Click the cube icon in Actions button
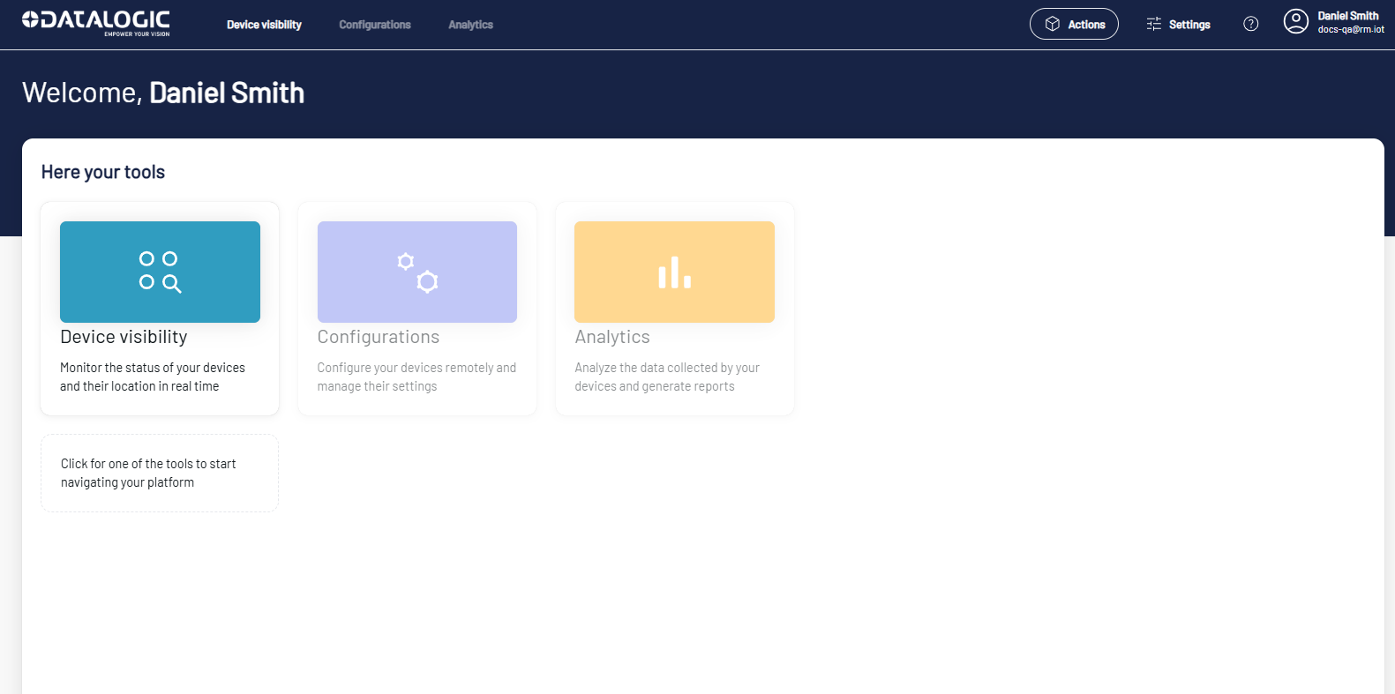The image size is (1395, 694). pos(1052,24)
